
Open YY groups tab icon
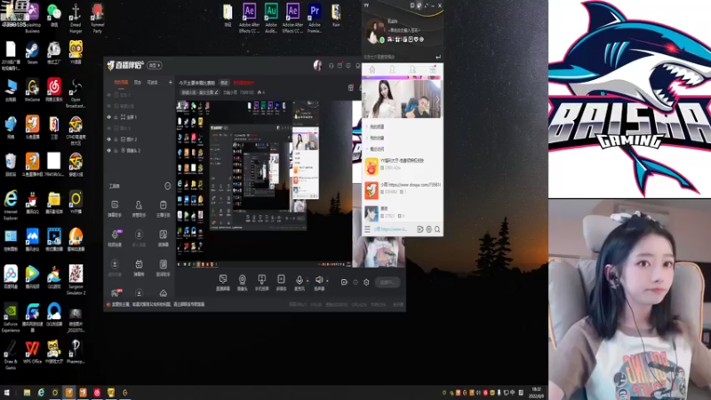[412, 69]
